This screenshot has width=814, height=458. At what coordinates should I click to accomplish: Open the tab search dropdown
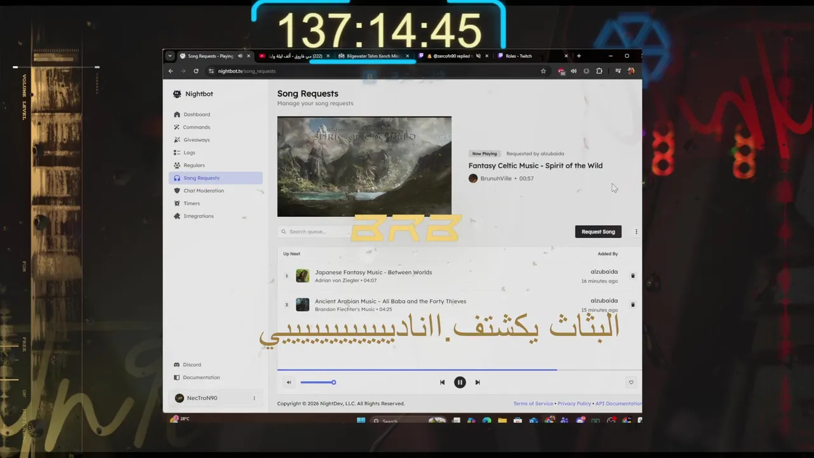click(170, 56)
